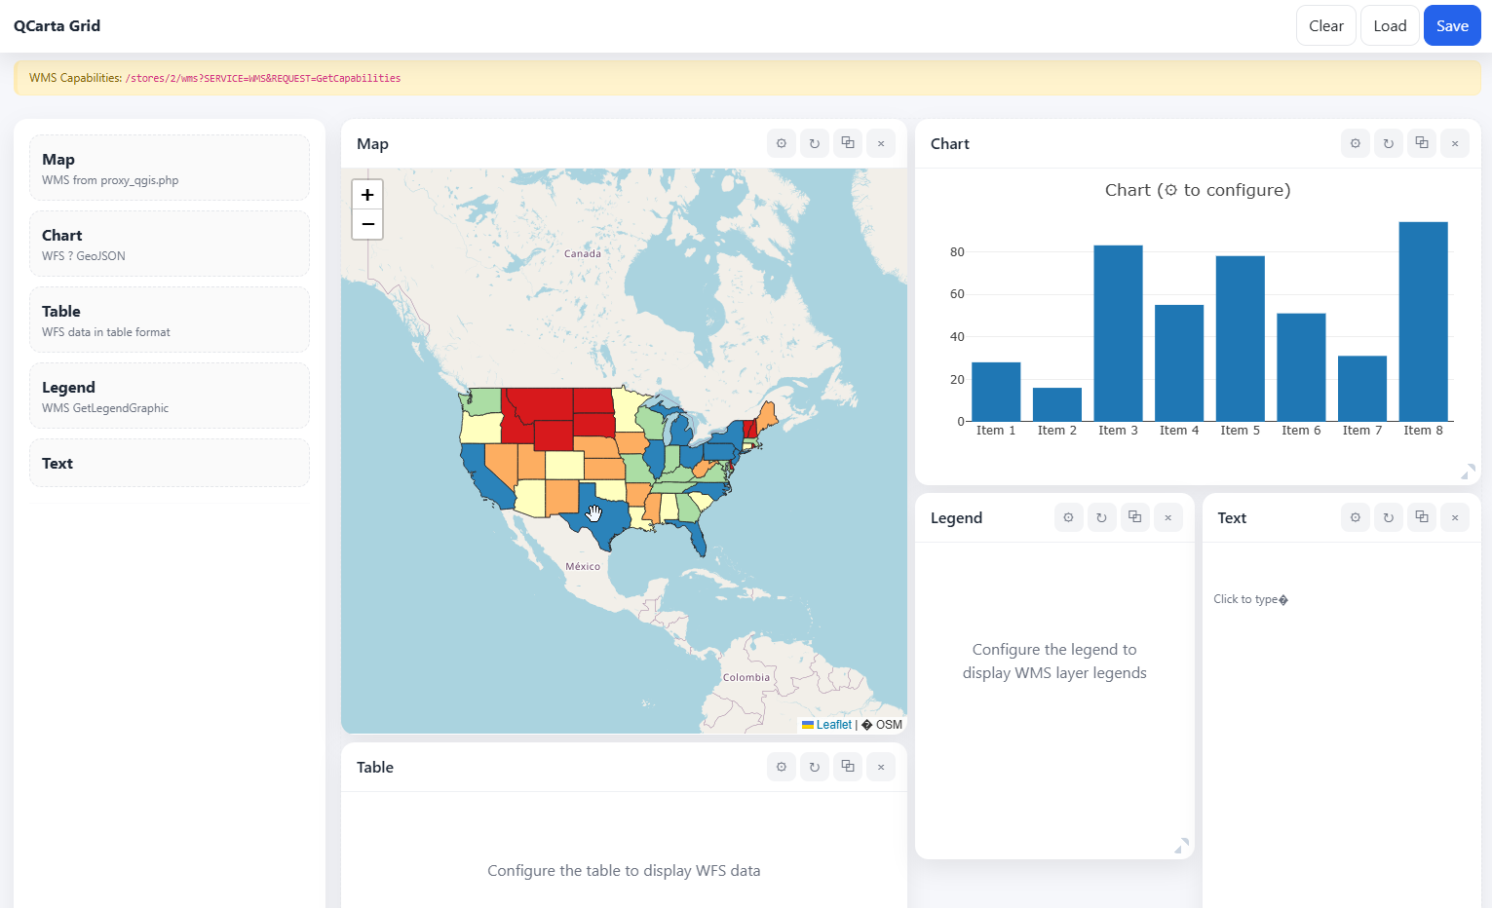Click the Item 8 bar in chart
The image size is (1492, 908).
(x=1423, y=322)
